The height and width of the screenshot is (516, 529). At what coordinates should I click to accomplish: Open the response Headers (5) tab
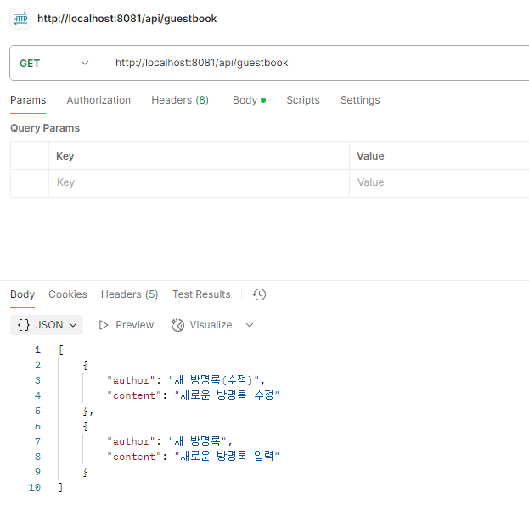point(129,294)
